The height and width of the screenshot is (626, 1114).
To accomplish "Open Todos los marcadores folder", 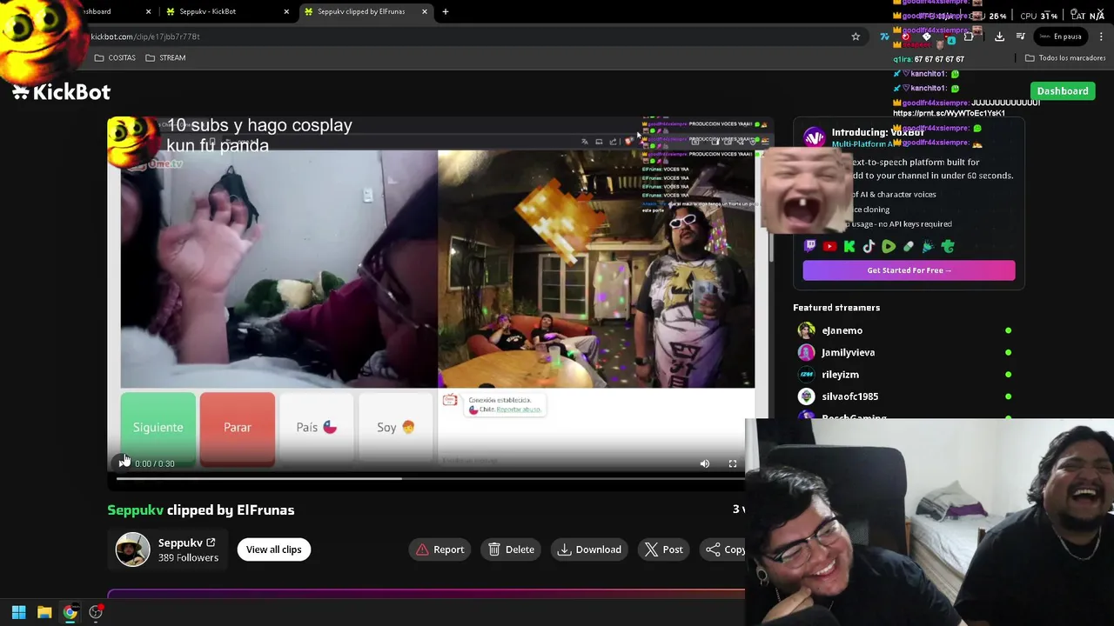I will pyautogui.click(x=1065, y=57).
